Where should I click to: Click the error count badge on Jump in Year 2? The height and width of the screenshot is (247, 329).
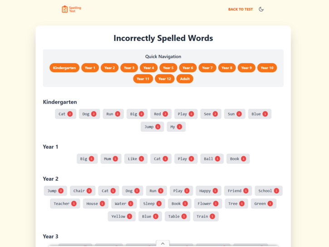pos(61,191)
